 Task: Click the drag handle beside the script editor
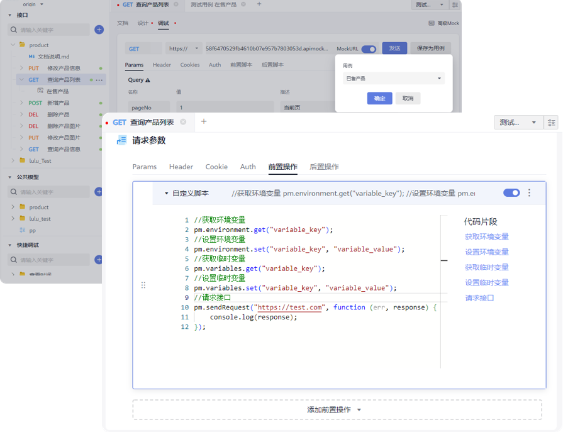(x=143, y=285)
